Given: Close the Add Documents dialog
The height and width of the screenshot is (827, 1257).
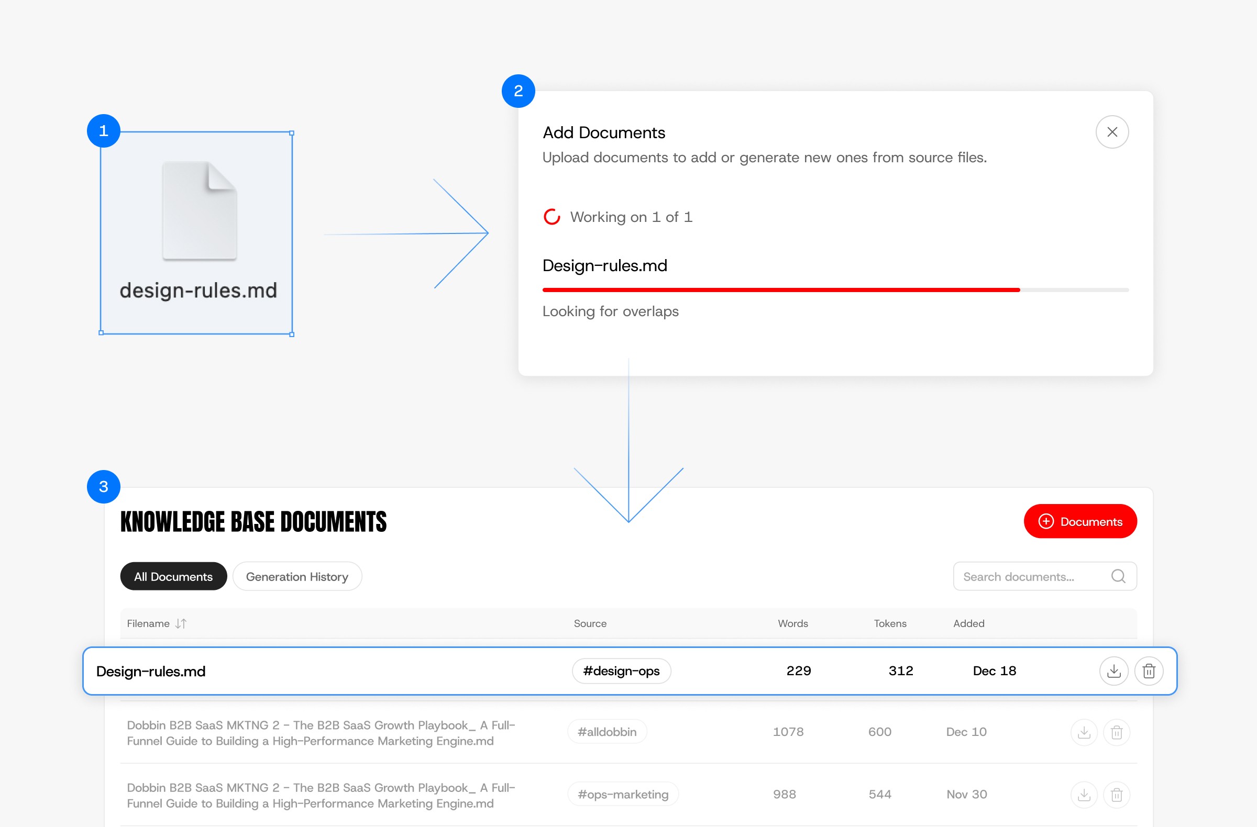Looking at the screenshot, I should pyautogui.click(x=1112, y=132).
